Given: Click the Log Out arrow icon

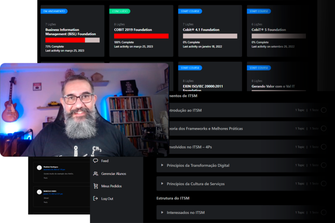Looking at the screenshot, I should 96,199.
